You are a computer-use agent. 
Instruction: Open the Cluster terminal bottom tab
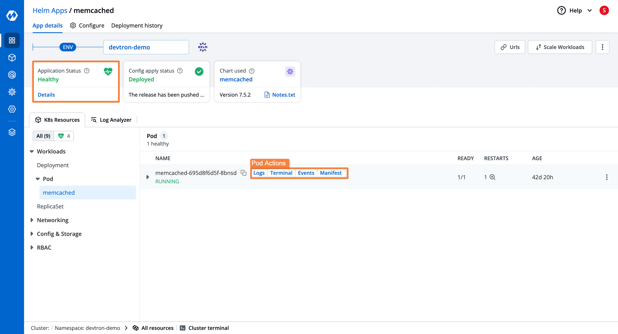pos(204,328)
